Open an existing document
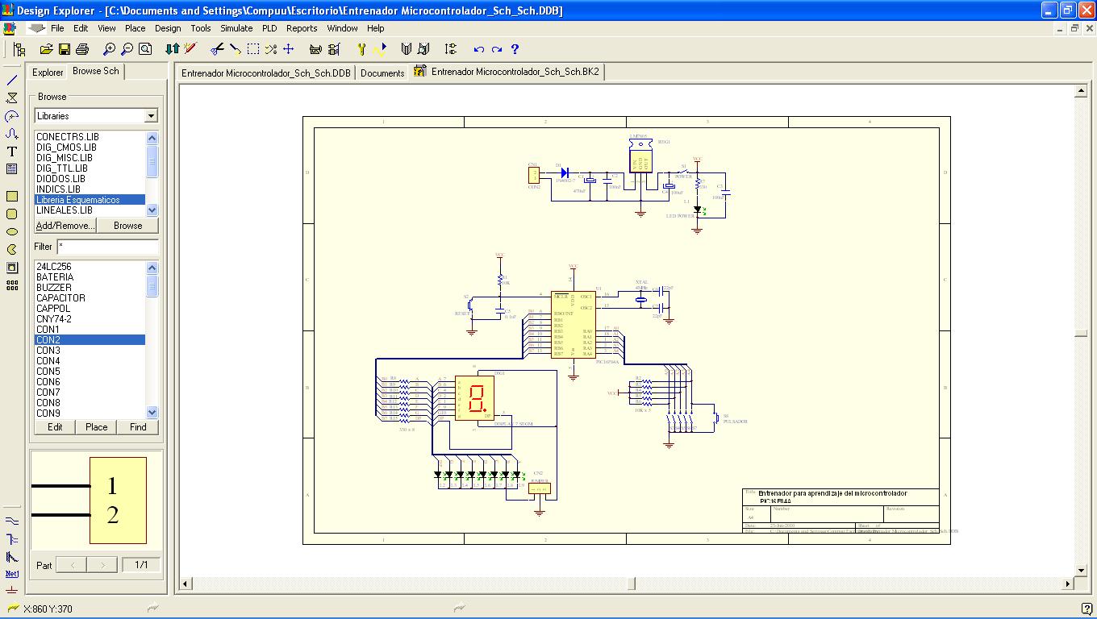1097x619 pixels. click(x=45, y=48)
